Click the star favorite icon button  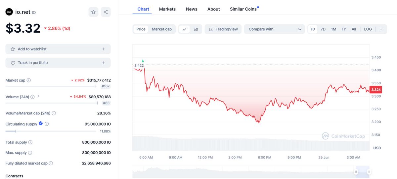(93, 12)
